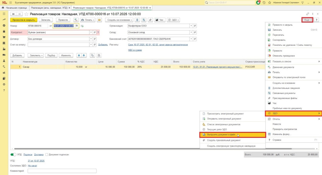The width and height of the screenshot is (322, 175).
Task: Click the attached files paperclip icon
Action: (150, 20)
